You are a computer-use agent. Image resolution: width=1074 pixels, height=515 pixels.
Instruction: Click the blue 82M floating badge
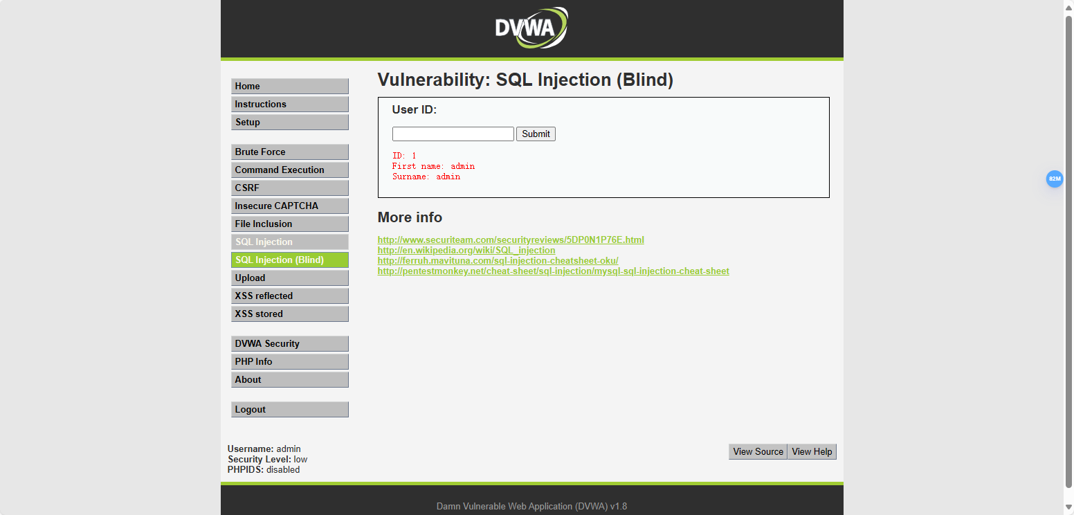(x=1054, y=179)
